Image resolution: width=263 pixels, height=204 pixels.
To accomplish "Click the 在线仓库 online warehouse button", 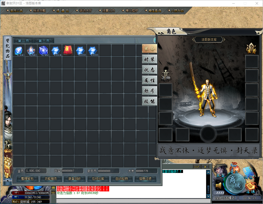I will coord(98,179).
